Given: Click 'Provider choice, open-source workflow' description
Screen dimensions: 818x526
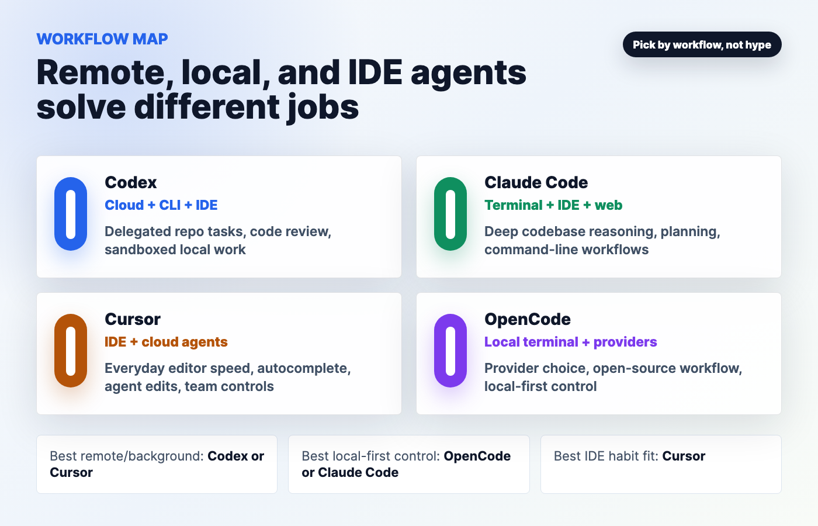Looking at the screenshot, I should (x=613, y=377).
